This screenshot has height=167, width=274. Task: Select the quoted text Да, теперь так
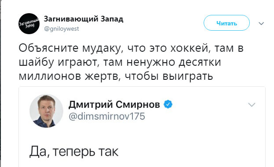pos(74,152)
